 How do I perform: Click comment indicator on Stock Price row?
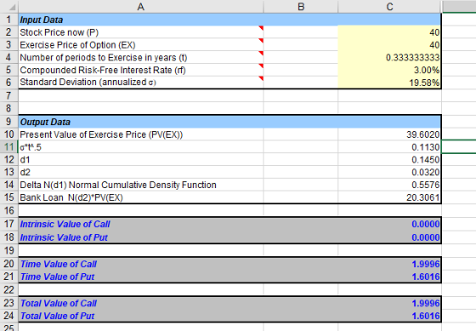261,28
